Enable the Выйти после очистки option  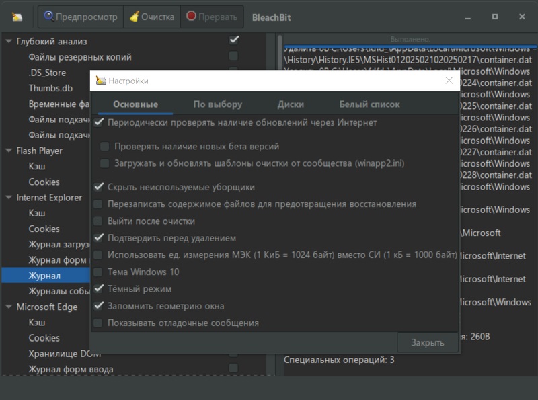click(100, 221)
